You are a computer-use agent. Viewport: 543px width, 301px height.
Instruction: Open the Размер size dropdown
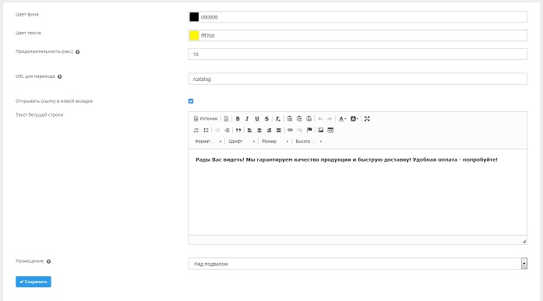[x=275, y=142]
